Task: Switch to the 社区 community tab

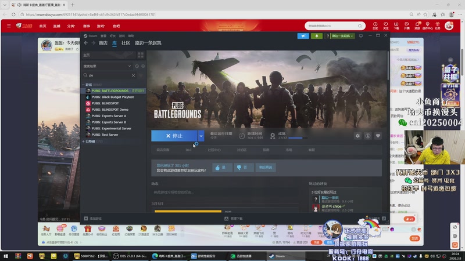Action: (126, 43)
